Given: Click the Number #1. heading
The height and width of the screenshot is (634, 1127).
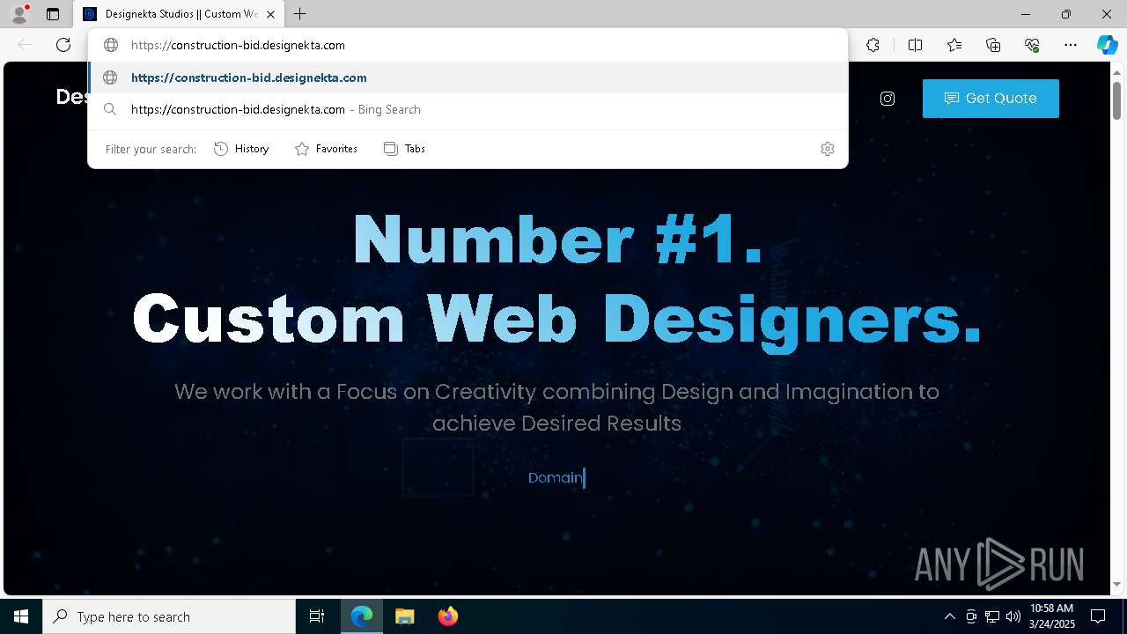Looking at the screenshot, I should tap(557, 240).
